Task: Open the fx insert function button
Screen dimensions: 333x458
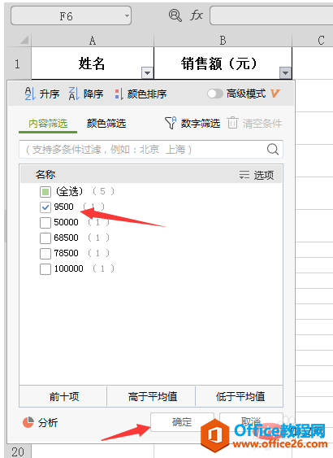Action: coord(197,15)
